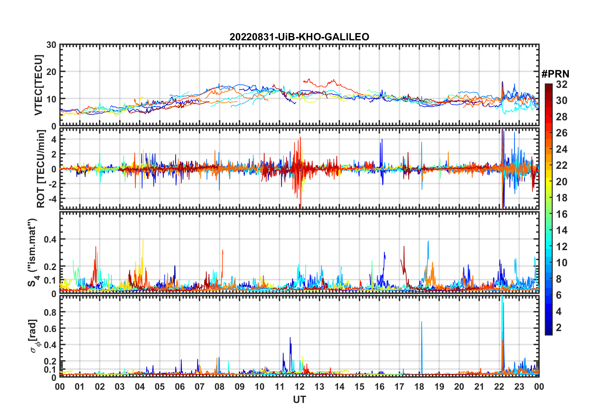
Task: Click x-axis tick label 06
Action: coord(180,387)
